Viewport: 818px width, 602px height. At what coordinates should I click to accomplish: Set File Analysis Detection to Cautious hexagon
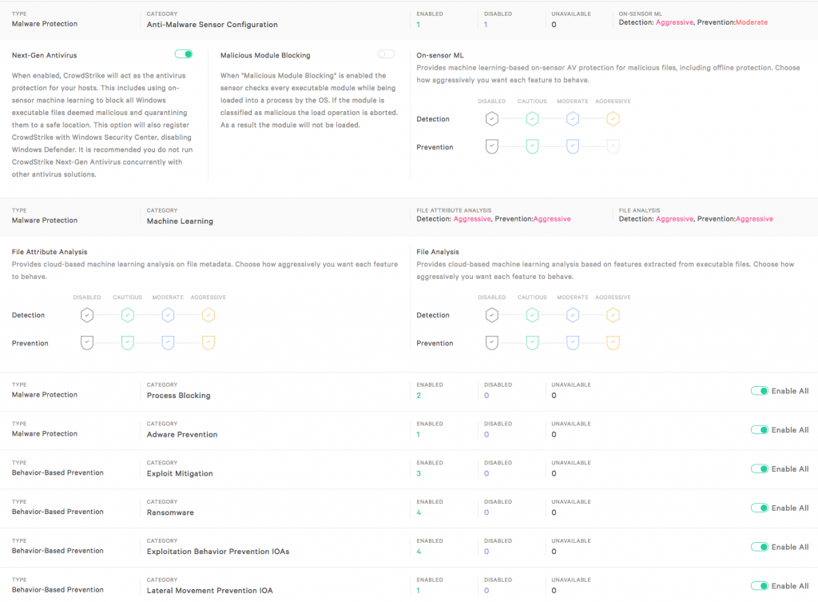pyautogui.click(x=532, y=315)
